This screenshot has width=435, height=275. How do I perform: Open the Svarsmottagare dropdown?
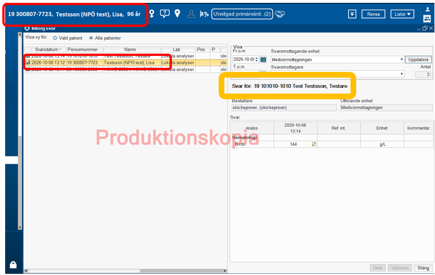tap(401, 74)
